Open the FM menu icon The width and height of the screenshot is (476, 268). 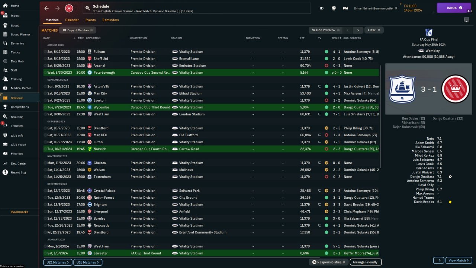click(345, 8)
